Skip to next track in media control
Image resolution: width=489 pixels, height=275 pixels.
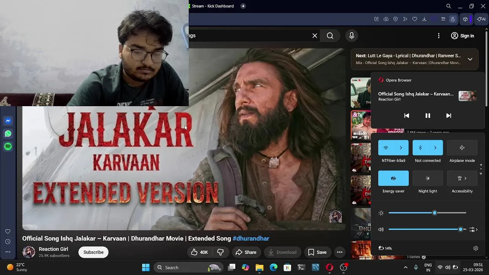pyautogui.click(x=449, y=116)
